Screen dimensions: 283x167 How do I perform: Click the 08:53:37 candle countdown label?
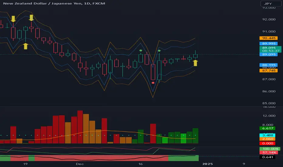(271, 51)
